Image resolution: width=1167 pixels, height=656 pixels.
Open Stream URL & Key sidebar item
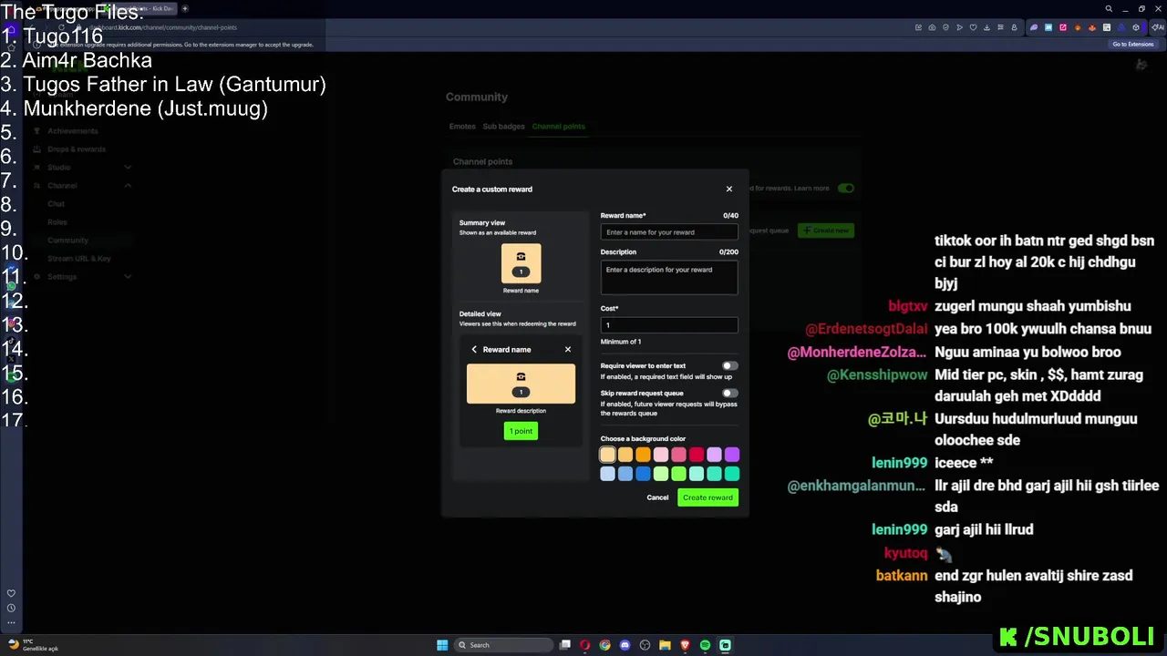pyautogui.click(x=78, y=259)
